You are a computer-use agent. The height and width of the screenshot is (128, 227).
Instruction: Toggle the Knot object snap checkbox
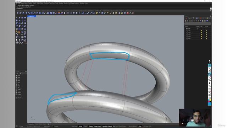click(17, 91)
